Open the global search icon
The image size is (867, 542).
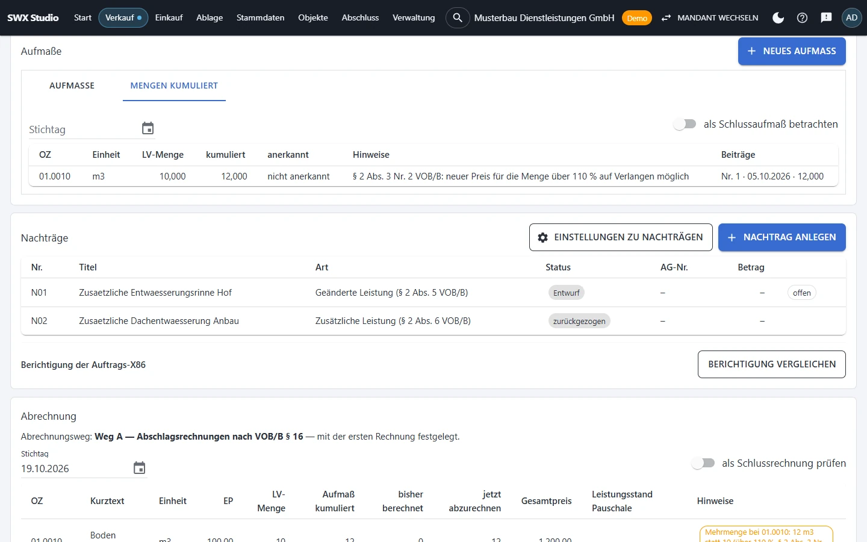click(458, 18)
